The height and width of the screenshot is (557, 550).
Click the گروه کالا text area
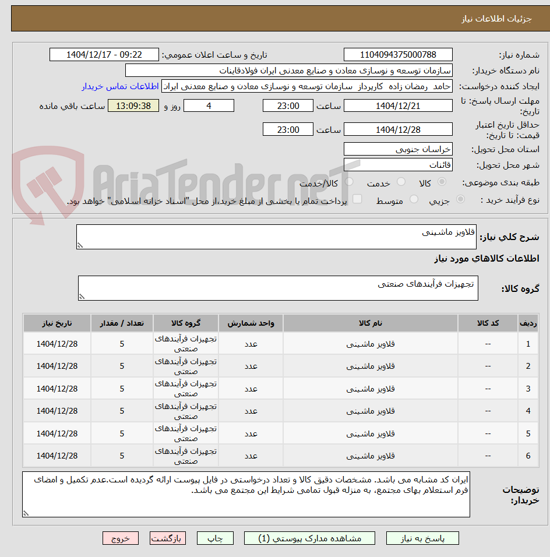coord(278,288)
